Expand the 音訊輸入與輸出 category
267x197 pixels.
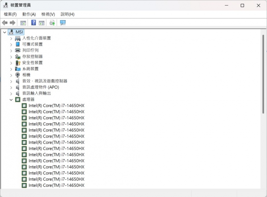click(11, 94)
